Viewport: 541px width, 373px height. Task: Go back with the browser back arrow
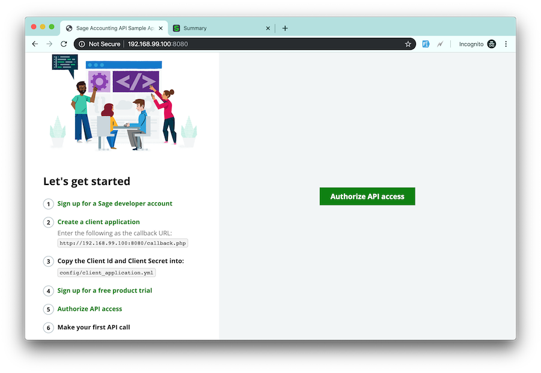[35, 44]
